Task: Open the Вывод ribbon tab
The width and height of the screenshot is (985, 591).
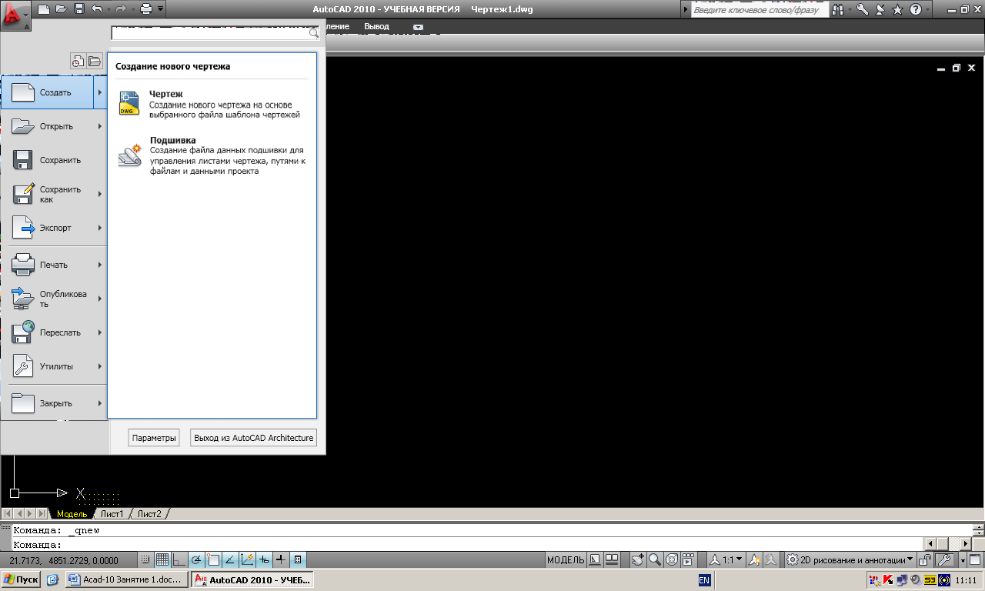Action: pyautogui.click(x=377, y=26)
